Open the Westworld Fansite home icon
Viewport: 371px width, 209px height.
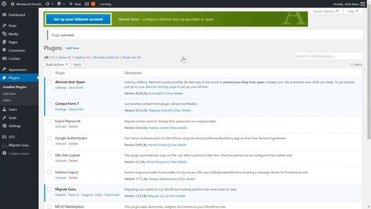(x=13, y=4)
